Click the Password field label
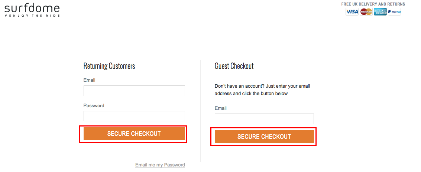The image size is (421, 172). coord(94,105)
